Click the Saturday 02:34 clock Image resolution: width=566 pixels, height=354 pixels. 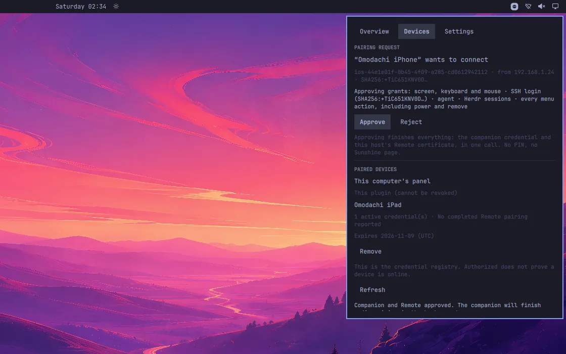point(81,7)
